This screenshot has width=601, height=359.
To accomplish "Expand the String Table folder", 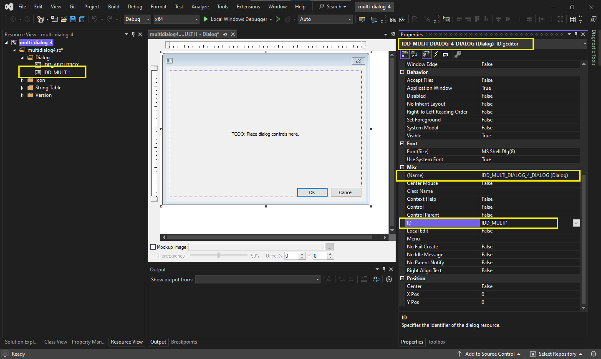I will (22, 88).
